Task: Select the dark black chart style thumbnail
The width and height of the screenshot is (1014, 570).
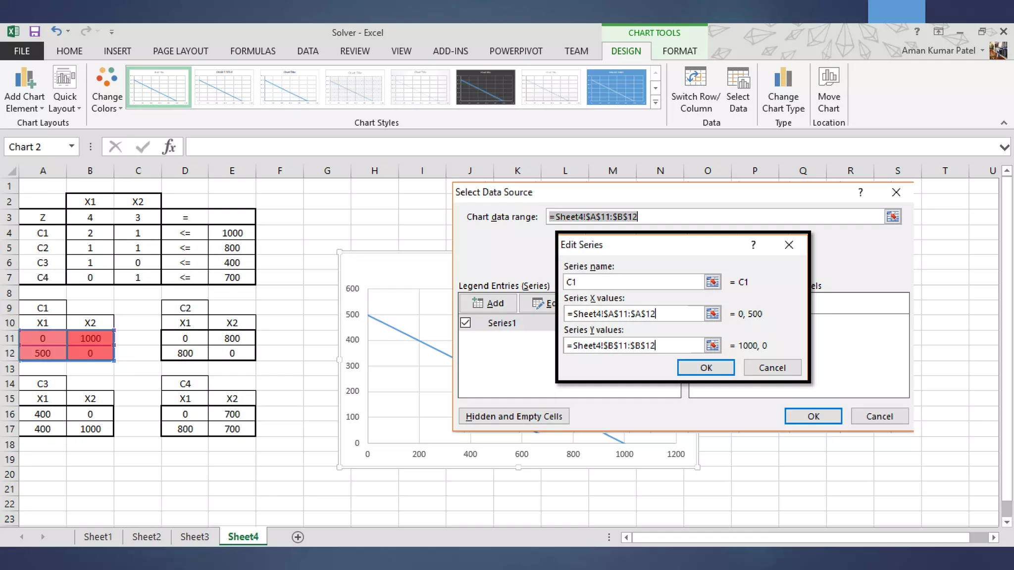Action: click(x=485, y=87)
